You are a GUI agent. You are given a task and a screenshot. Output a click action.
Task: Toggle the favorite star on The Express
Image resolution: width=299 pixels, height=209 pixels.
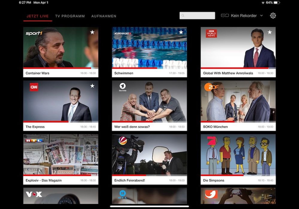[92, 86]
